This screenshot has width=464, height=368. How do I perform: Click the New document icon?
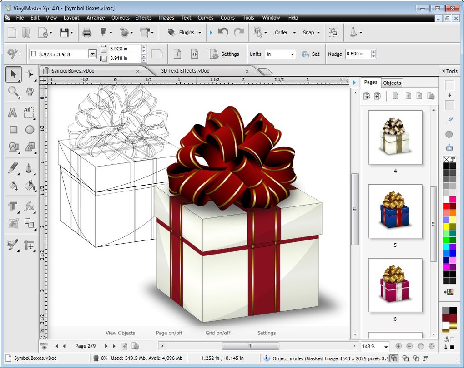tap(12, 33)
